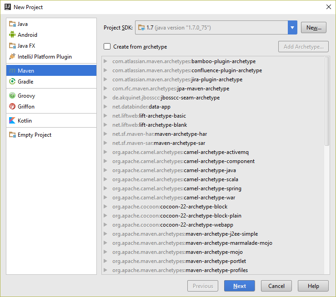Expand the jira-plugin-archetype row
336x297 pixels.
105,79
